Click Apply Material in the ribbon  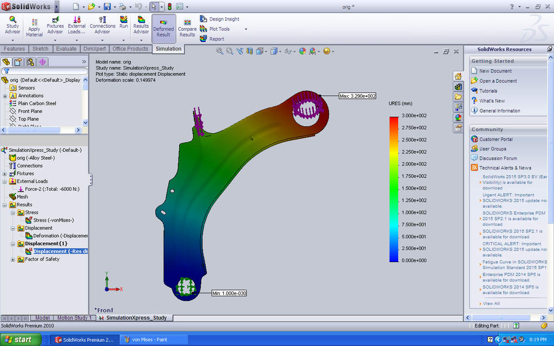coord(34,28)
